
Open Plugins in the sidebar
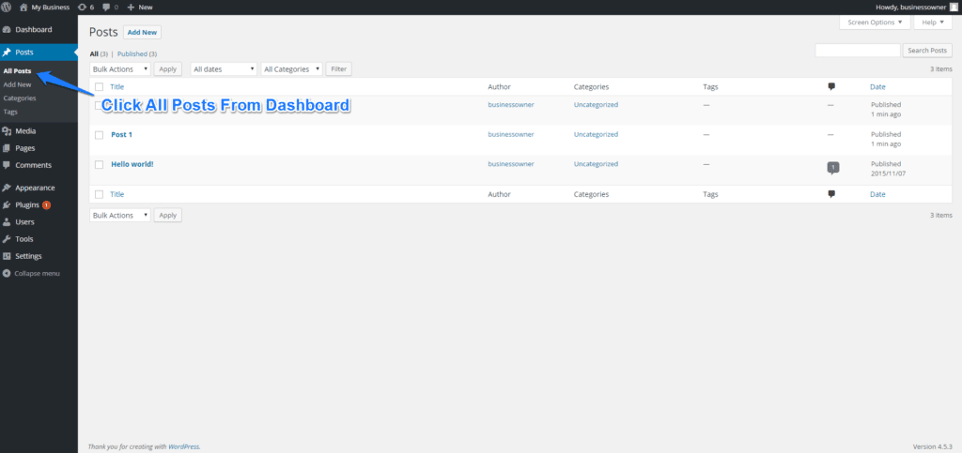click(27, 204)
